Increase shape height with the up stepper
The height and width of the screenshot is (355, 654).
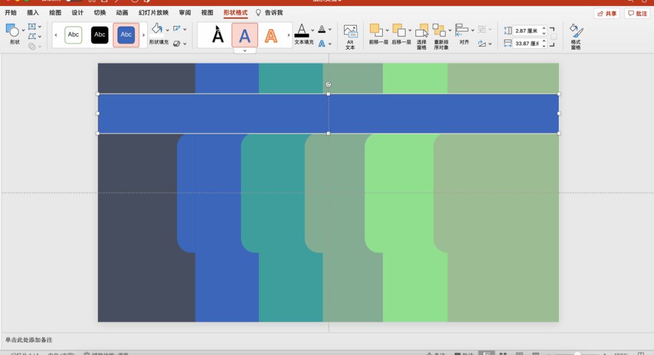click(544, 28)
